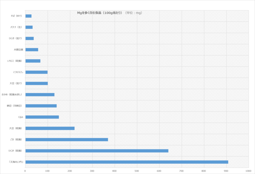Click the '500' axis tick label
Image resolution: width=255 pixels, height=174 pixels.
point(137,171)
